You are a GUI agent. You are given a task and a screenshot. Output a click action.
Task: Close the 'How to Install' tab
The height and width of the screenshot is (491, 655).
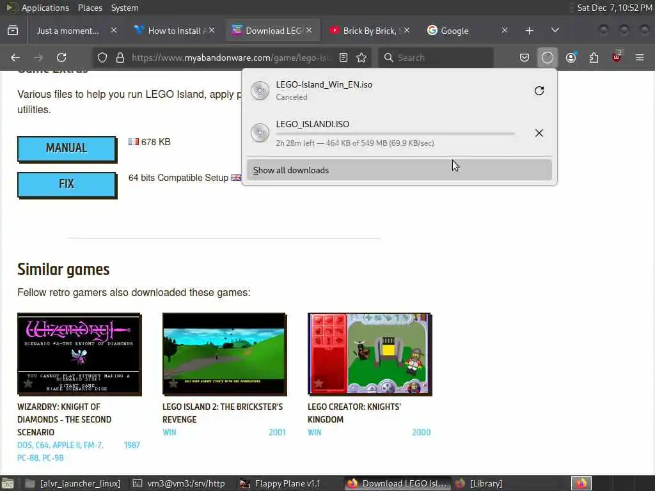tap(212, 31)
